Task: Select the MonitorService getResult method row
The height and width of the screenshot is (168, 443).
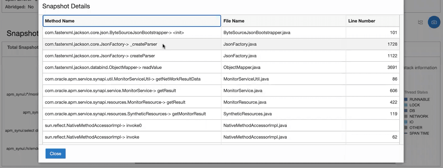Action: tap(110, 91)
